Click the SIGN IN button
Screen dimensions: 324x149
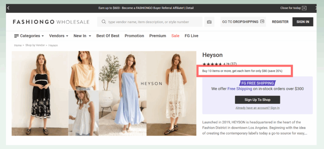(303, 22)
